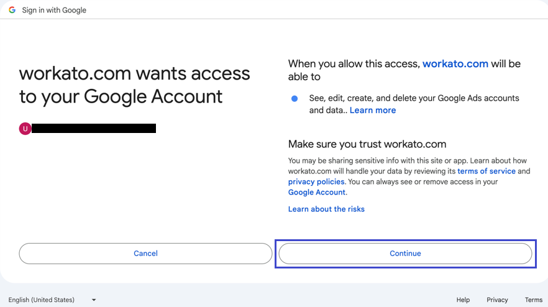Click the blue bullet beside Google Ads permission
This screenshot has height=307, width=548.
(x=295, y=99)
